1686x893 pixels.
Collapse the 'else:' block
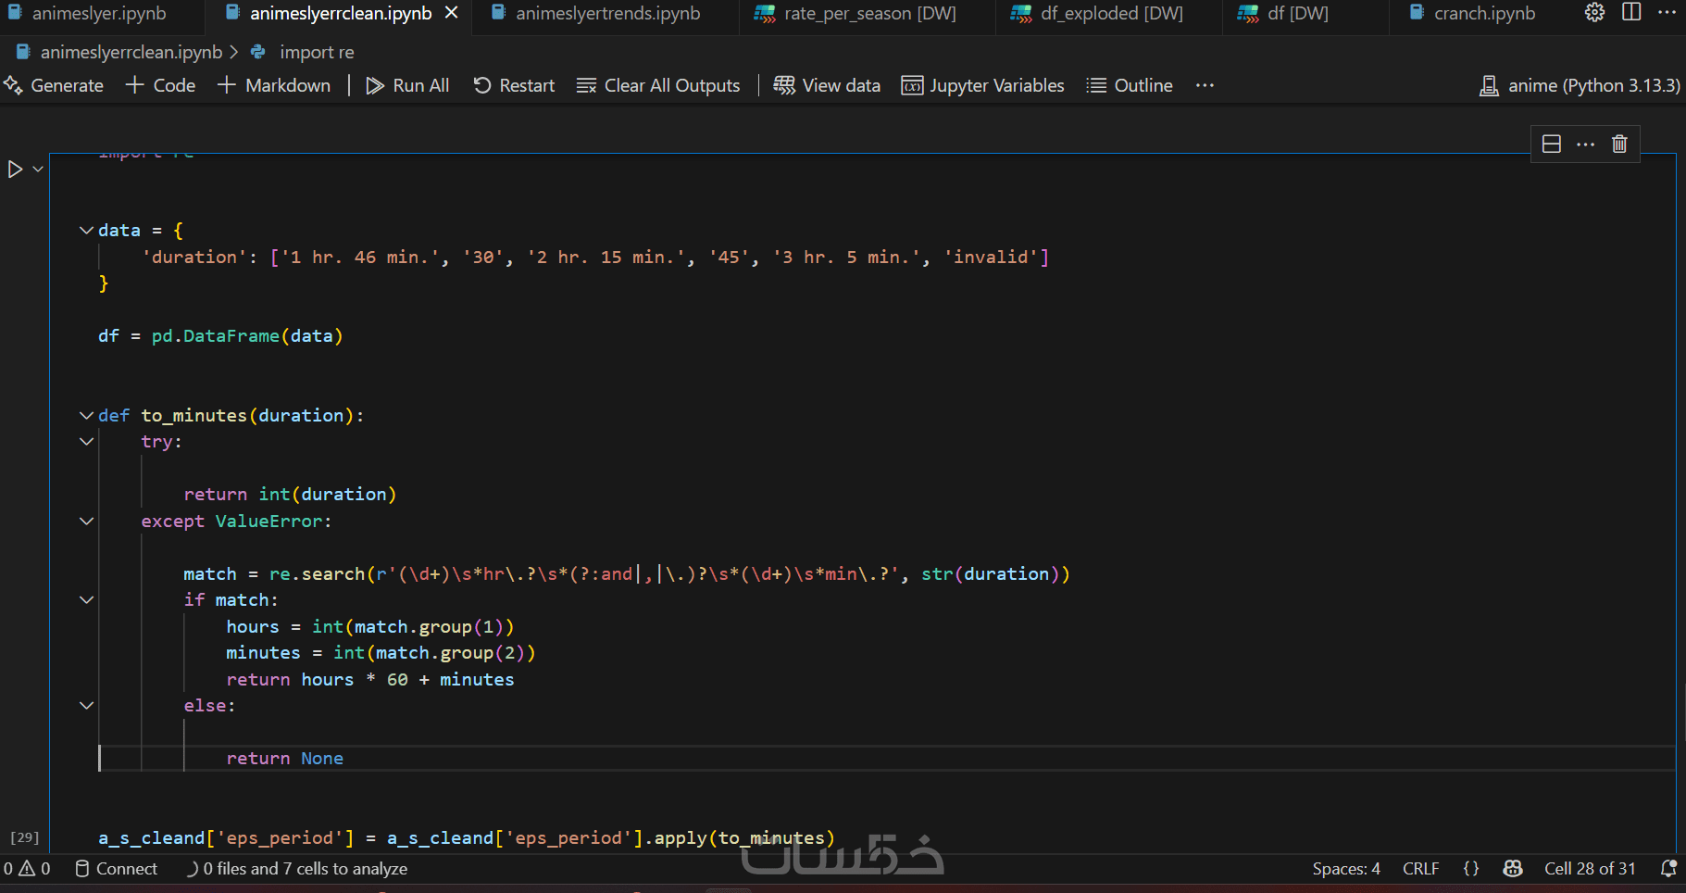(86, 705)
